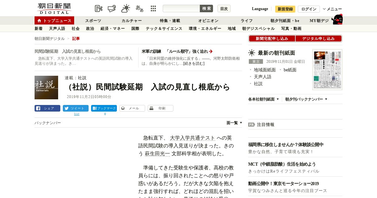Click the ログイン button
377x198 pixels.
pyautogui.click(x=309, y=9)
